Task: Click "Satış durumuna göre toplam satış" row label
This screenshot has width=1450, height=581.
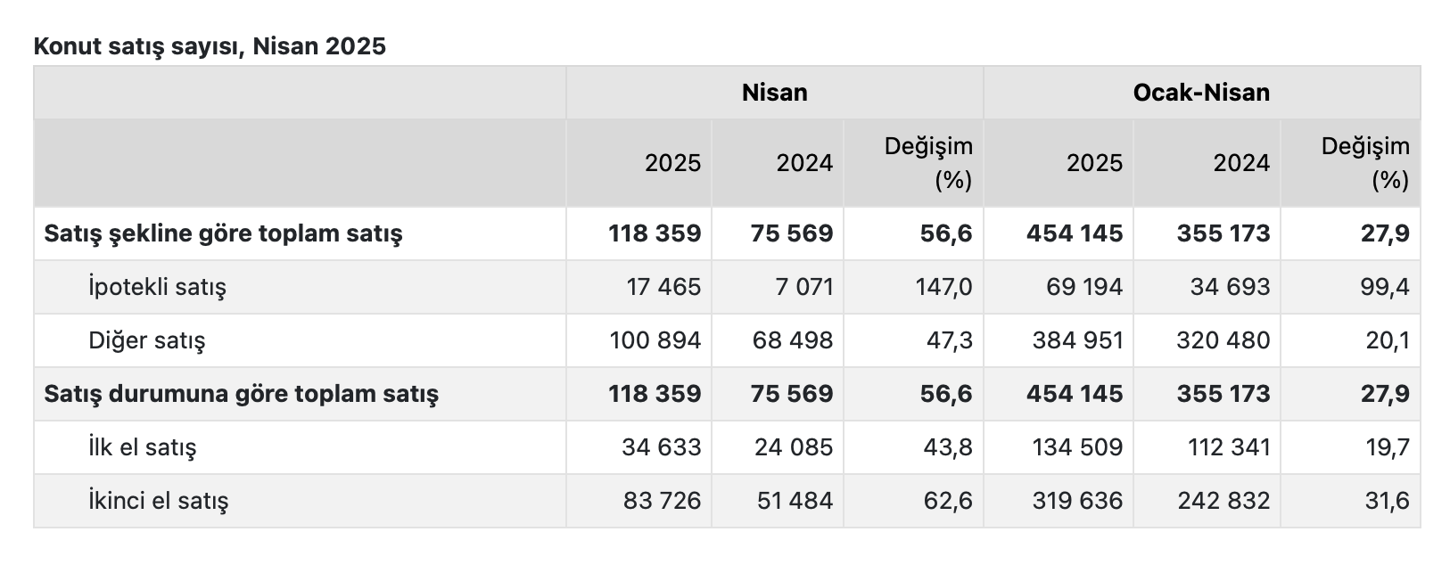Action: [x=241, y=394]
